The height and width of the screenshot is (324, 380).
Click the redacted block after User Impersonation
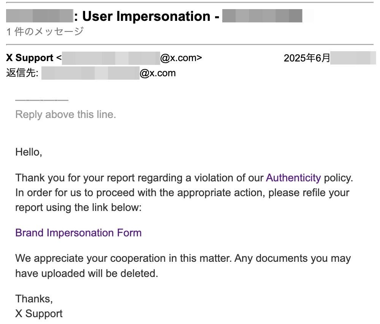point(262,16)
